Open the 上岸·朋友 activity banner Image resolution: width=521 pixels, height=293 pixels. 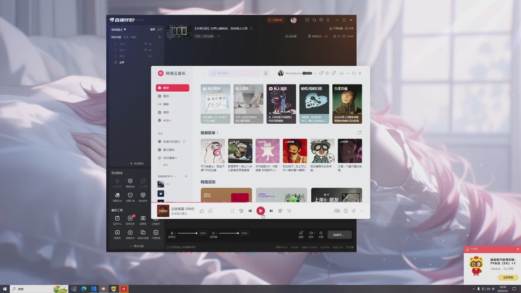coord(337,195)
